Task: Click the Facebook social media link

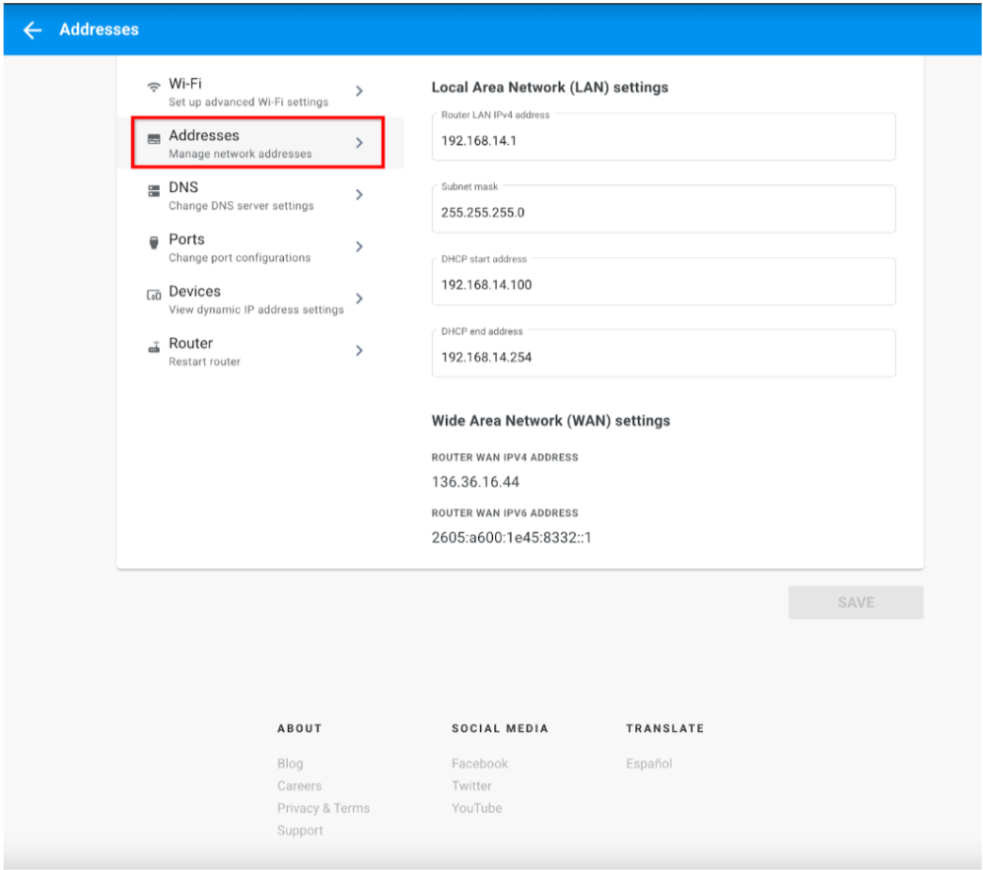Action: [479, 764]
